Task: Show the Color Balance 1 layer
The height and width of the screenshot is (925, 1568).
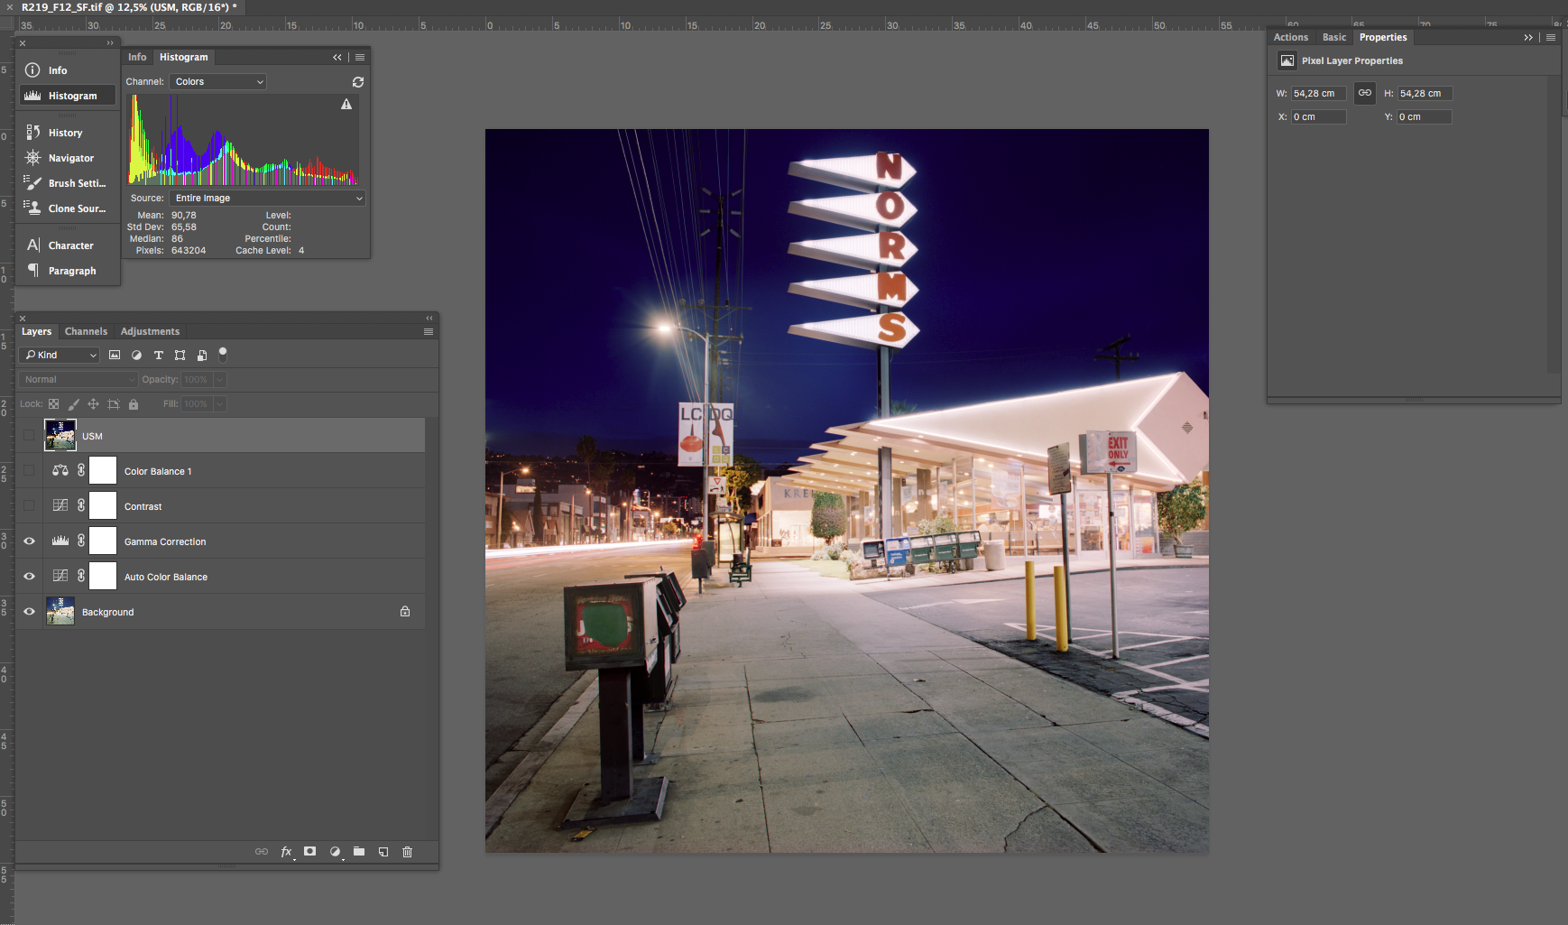Action: click(x=29, y=470)
